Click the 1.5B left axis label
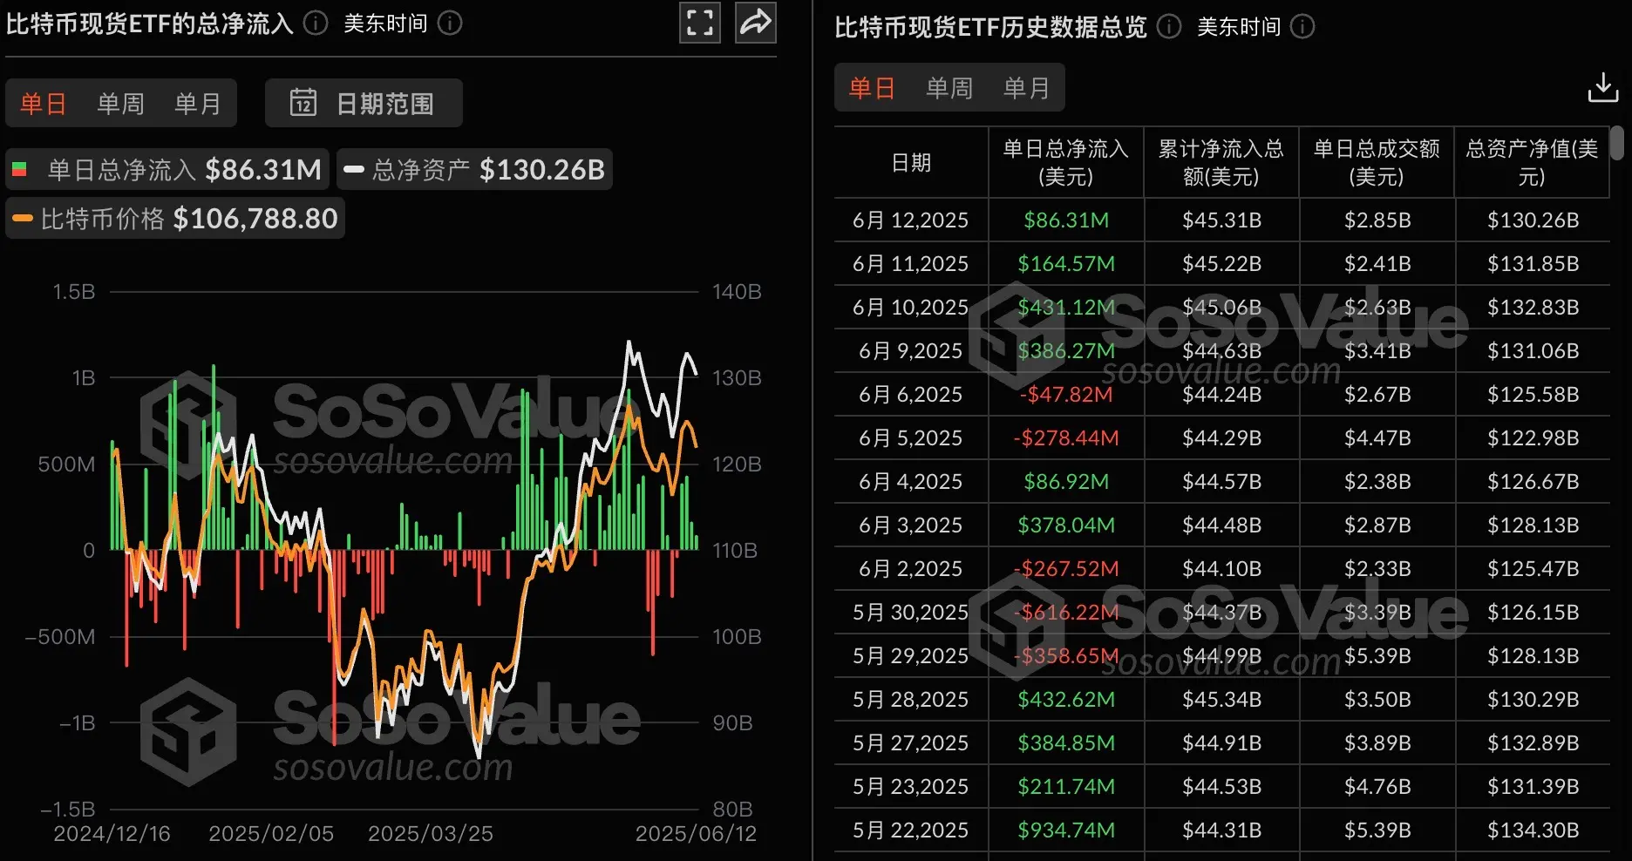This screenshot has width=1632, height=861. (73, 292)
